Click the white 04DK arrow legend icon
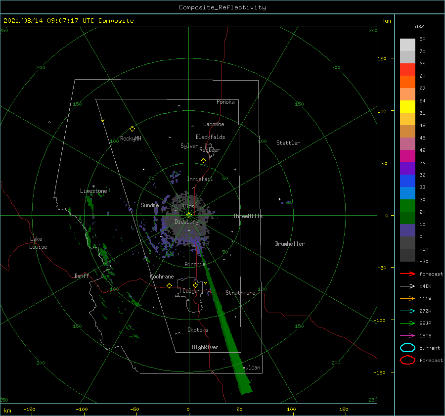Screen dimensions: 445x416 pyautogui.click(x=407, y=286)
